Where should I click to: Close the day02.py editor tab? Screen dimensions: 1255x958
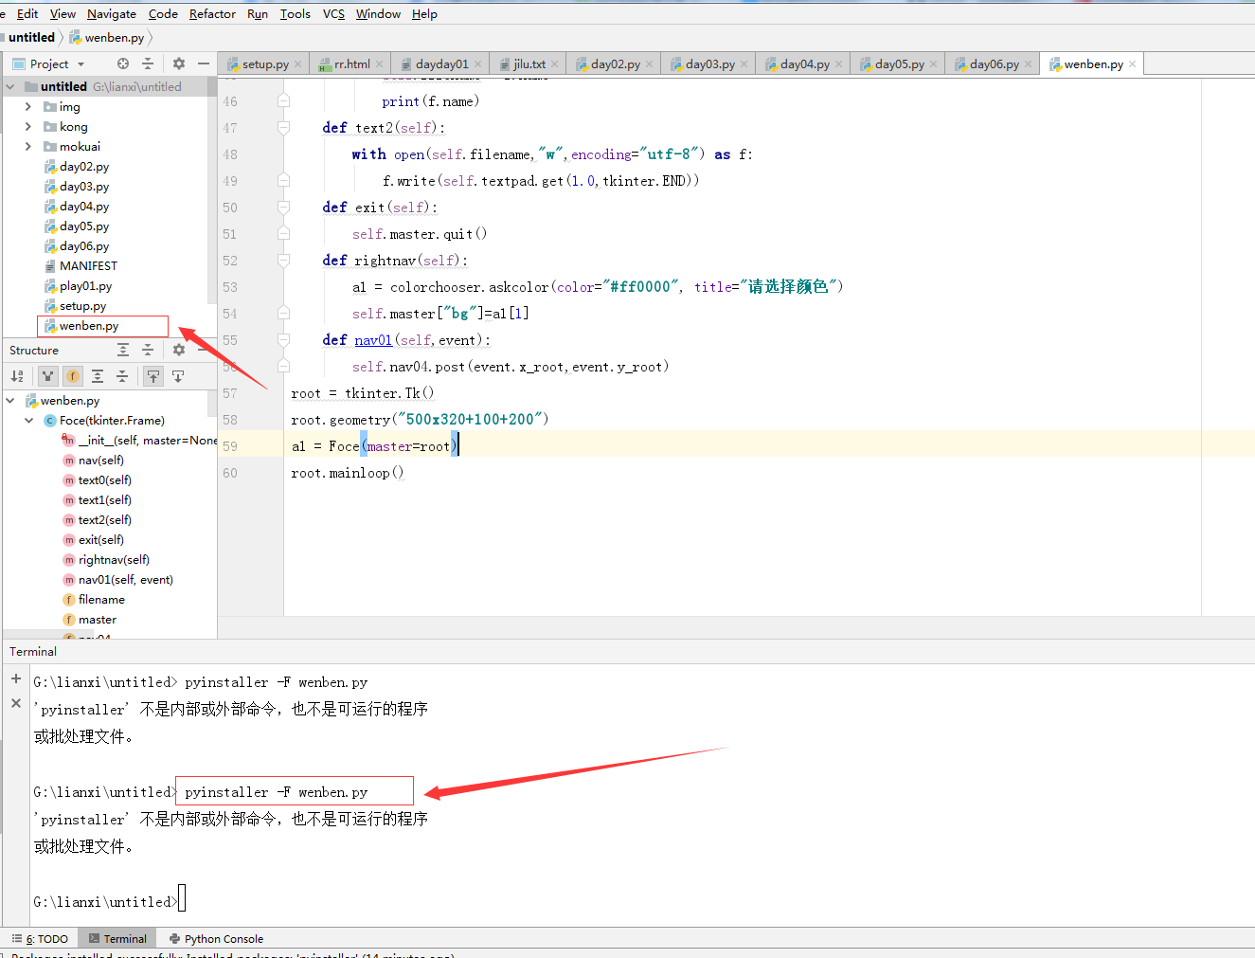click(x=650, y=64)
